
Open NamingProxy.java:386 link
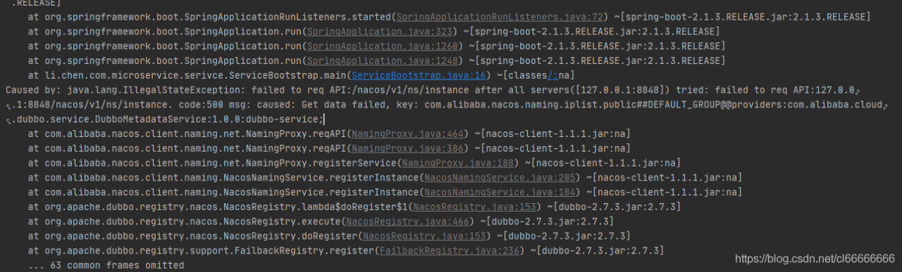click(x=407, y=148)
